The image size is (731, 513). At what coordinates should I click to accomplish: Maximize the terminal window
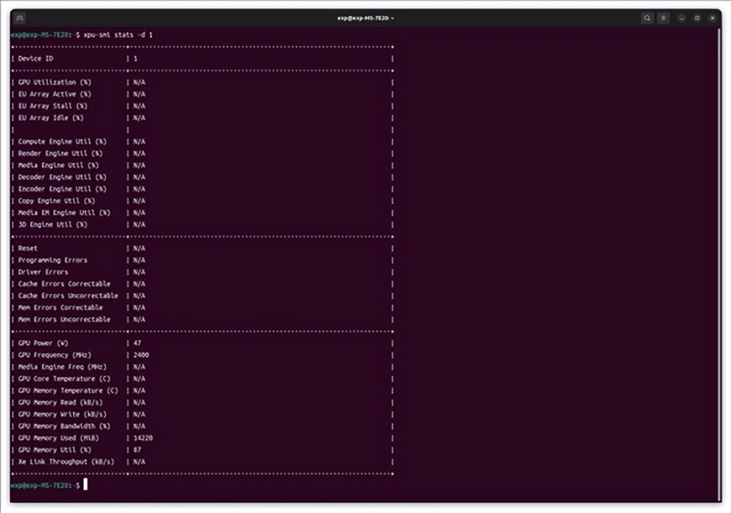point(697,18)
